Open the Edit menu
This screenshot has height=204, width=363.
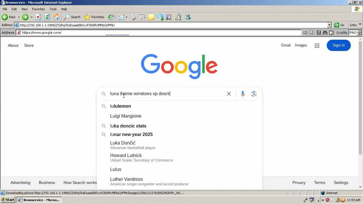(x=14, y=9)
